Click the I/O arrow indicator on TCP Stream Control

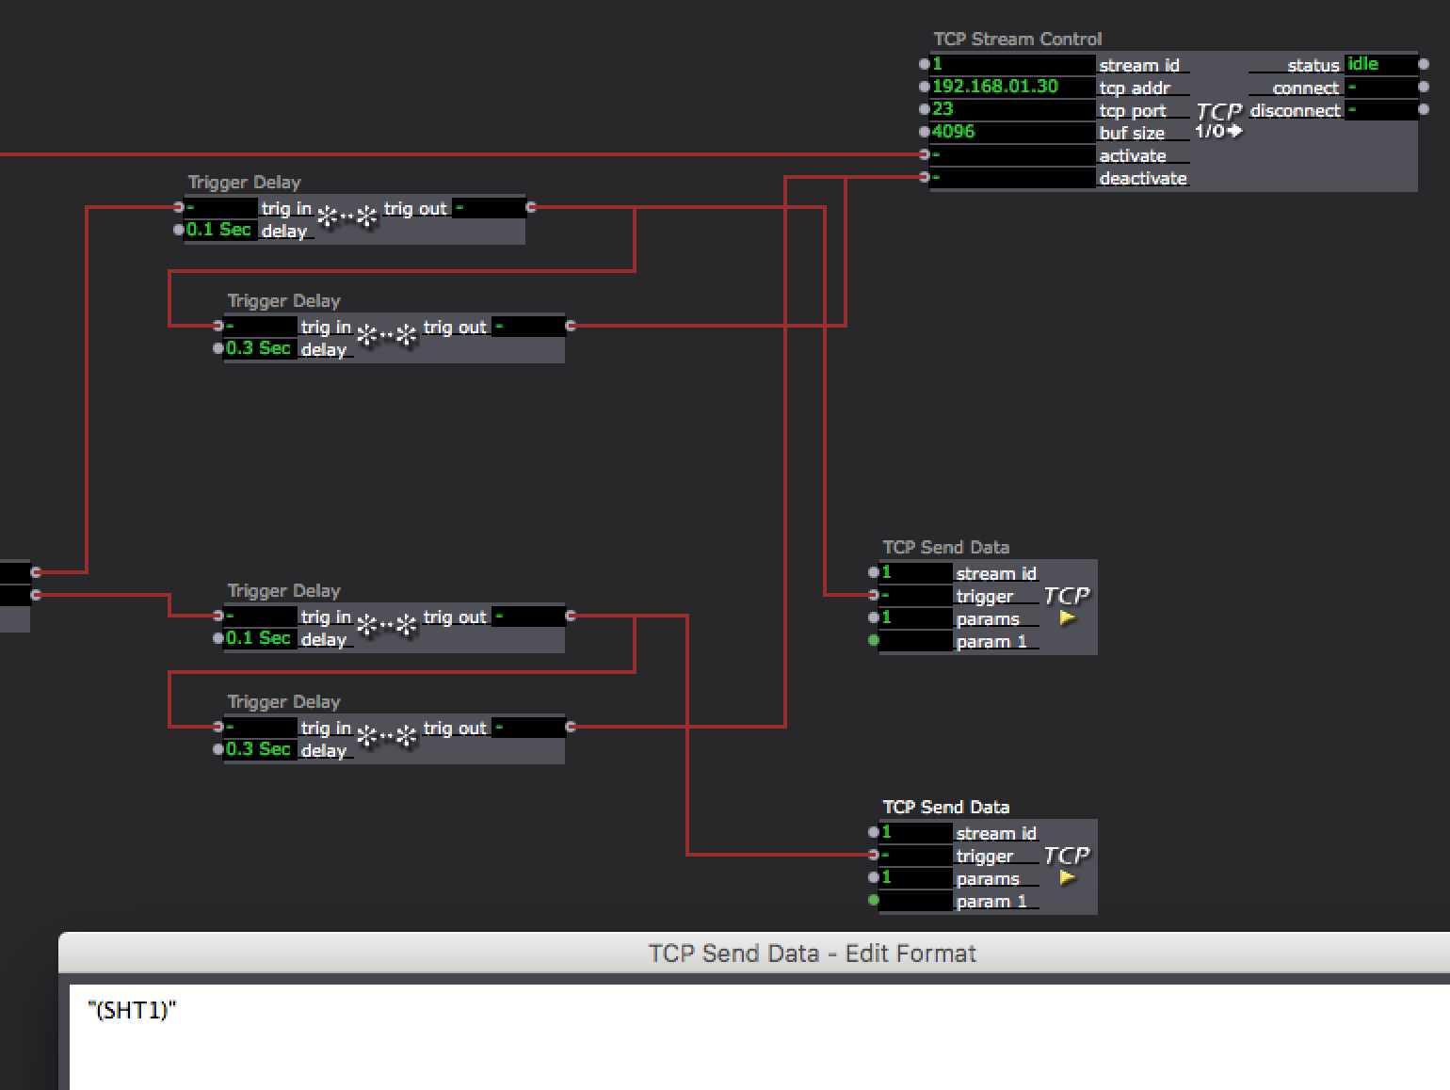coord(1216,133)
